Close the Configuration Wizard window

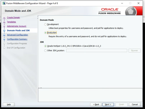point(138,3)
